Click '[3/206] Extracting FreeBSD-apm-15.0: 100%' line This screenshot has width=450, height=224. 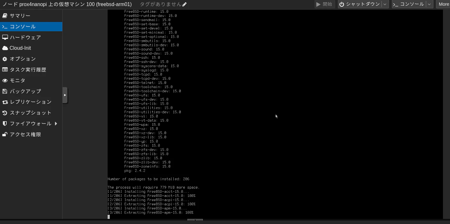[150, 213]
